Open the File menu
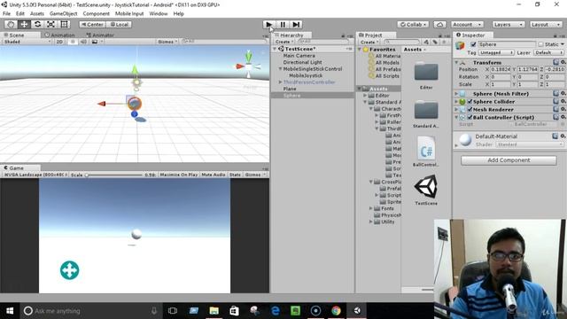Viewport: 567px width, 319px height. (6, 14)
